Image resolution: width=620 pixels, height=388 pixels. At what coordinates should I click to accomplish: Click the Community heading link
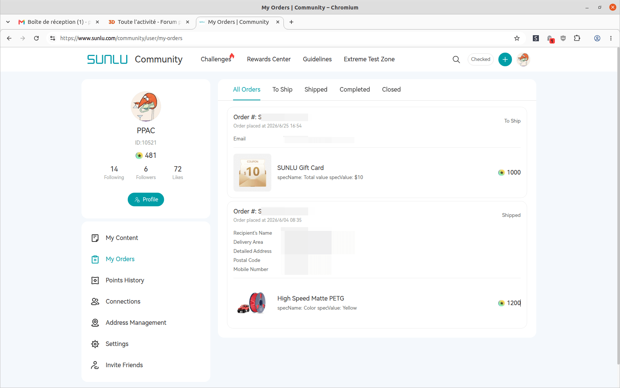[158, 59]
